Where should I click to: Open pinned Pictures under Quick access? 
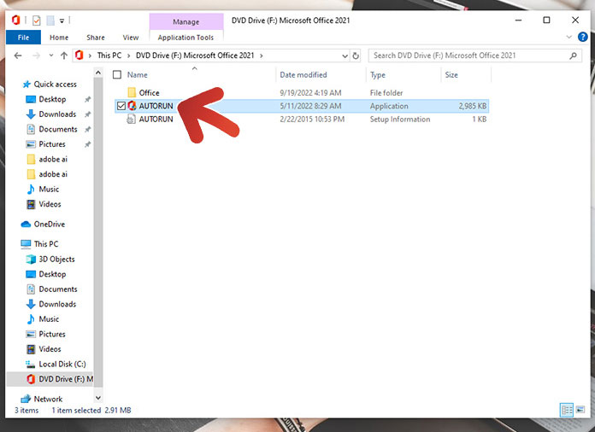(x=52, y=144)
